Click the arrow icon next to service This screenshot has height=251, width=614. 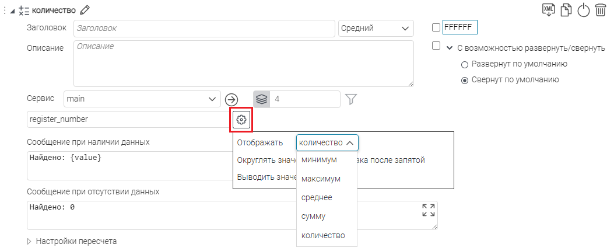232,99
